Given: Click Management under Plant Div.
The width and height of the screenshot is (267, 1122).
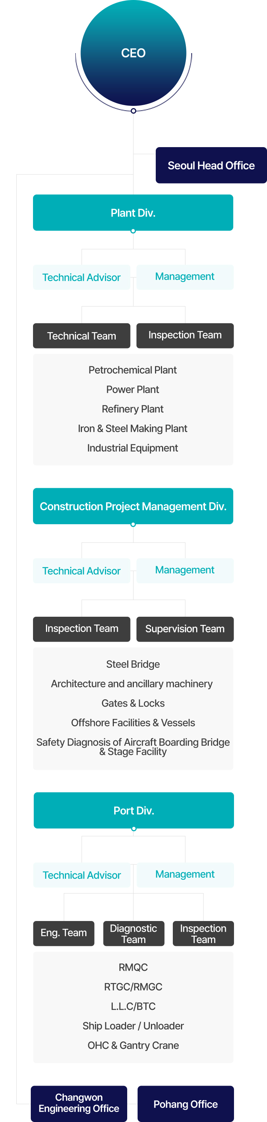Looking at the screenshot, I should [x=185, y=277].
